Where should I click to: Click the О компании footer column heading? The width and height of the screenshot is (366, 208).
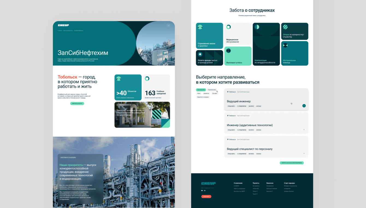click(x=238, y=183)
